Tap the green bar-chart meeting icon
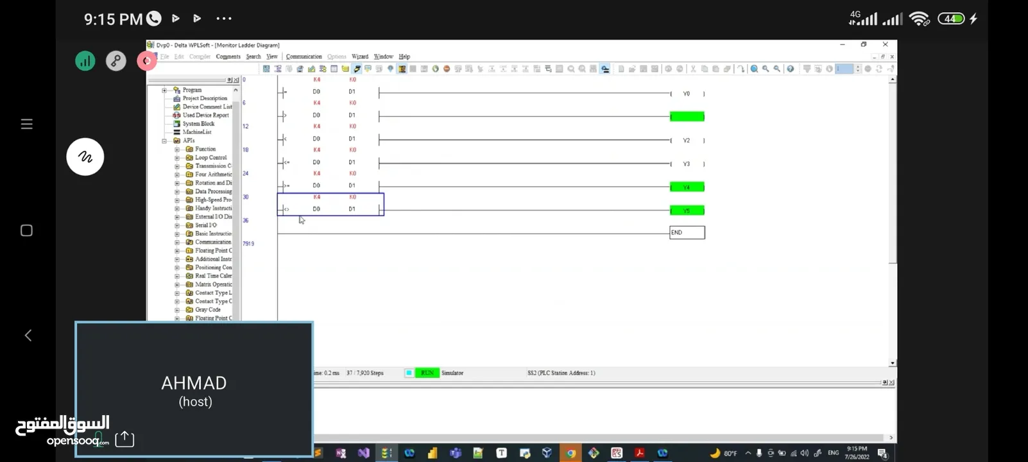 (x=85, y=61)
